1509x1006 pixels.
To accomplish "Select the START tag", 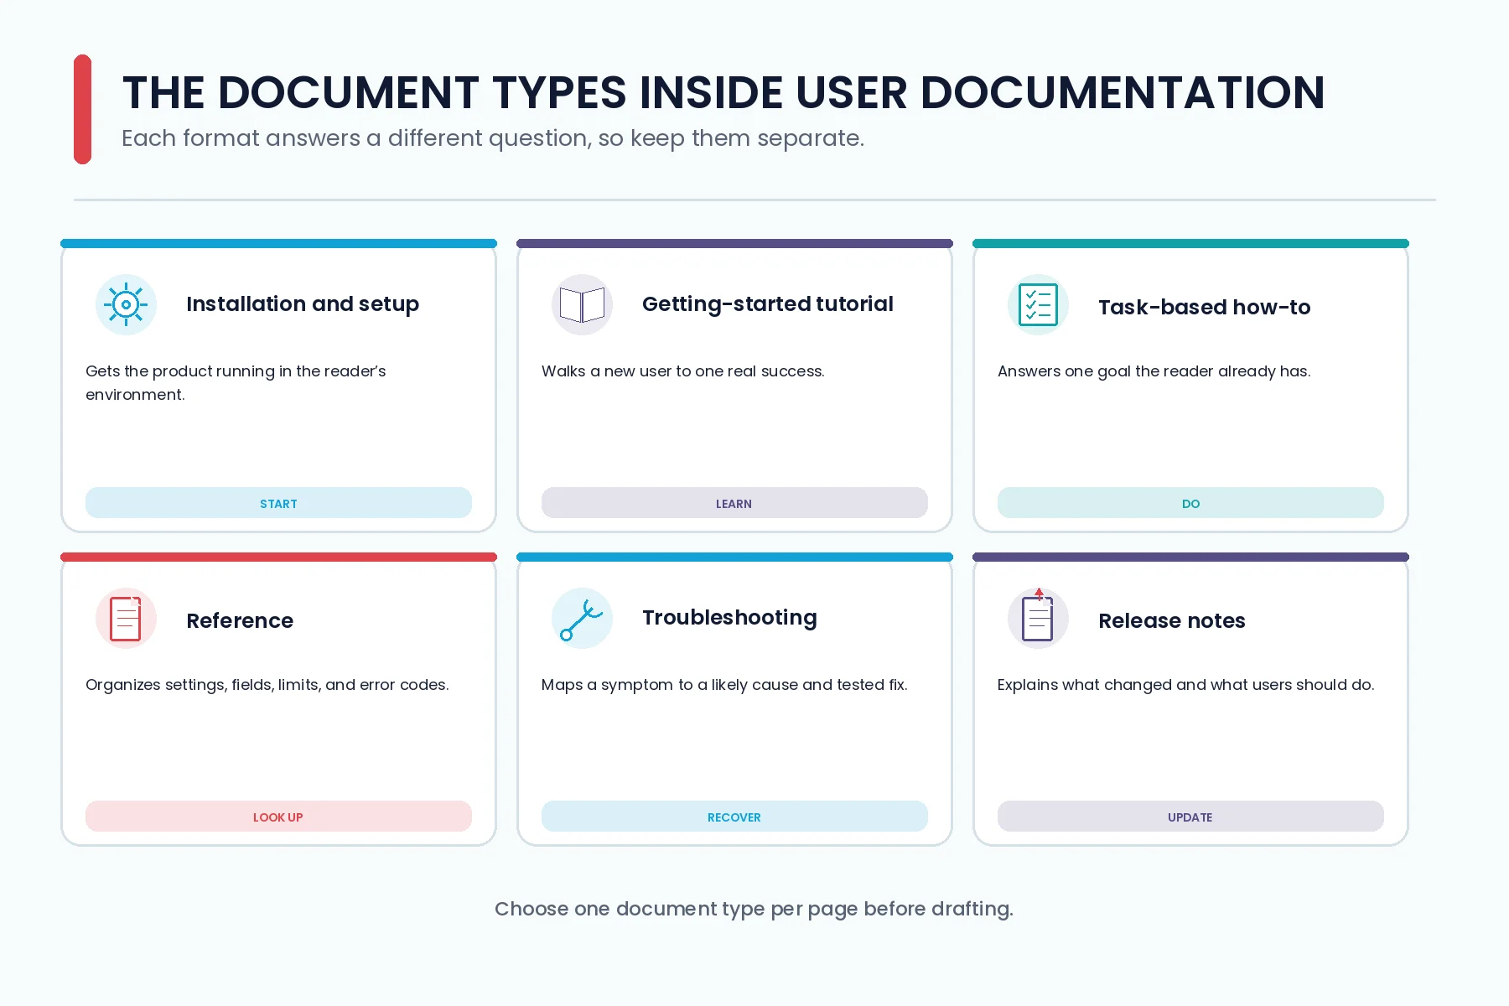I will pyautogui.click(x=278, y=503).
